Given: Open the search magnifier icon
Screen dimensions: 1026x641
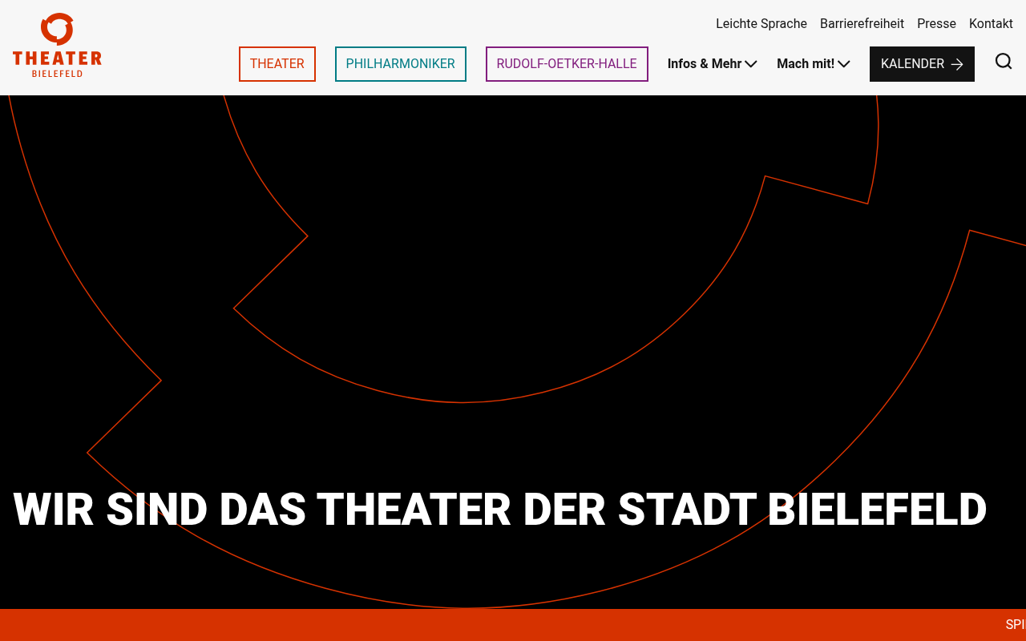Looking at the screenshot, I should pyautogui.click(x=1004, y=62).
